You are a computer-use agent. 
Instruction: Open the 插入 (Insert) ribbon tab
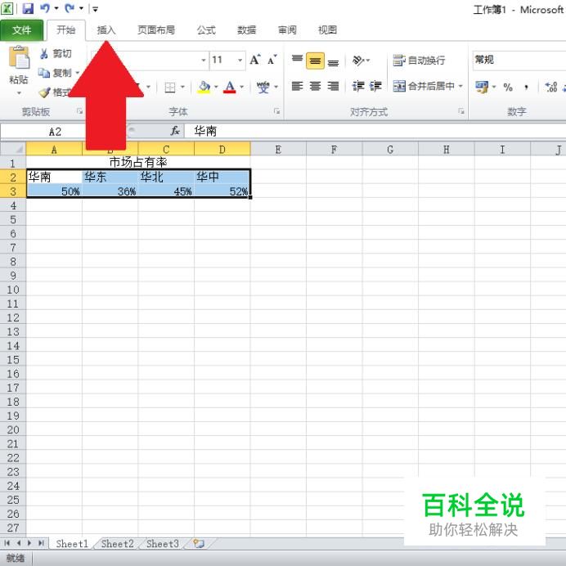[x=106, y=30]
